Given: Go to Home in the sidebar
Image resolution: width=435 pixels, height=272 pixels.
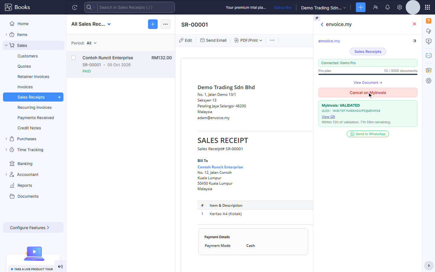Looking at the screenshot, I should (23, 24).
